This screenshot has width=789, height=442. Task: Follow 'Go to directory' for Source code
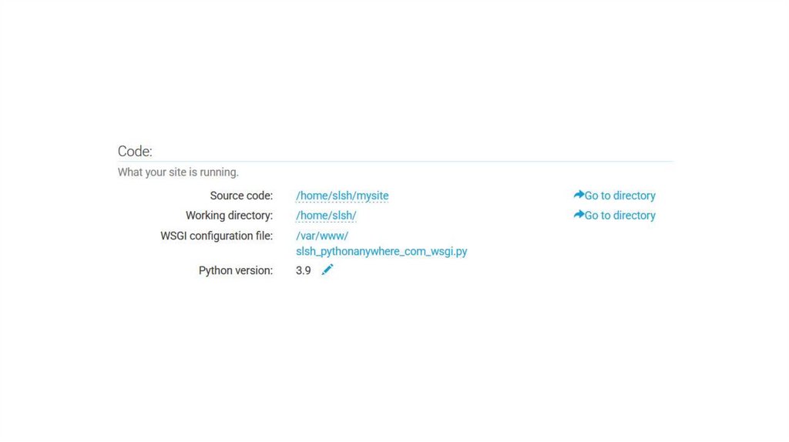click(x=619, y=196)
